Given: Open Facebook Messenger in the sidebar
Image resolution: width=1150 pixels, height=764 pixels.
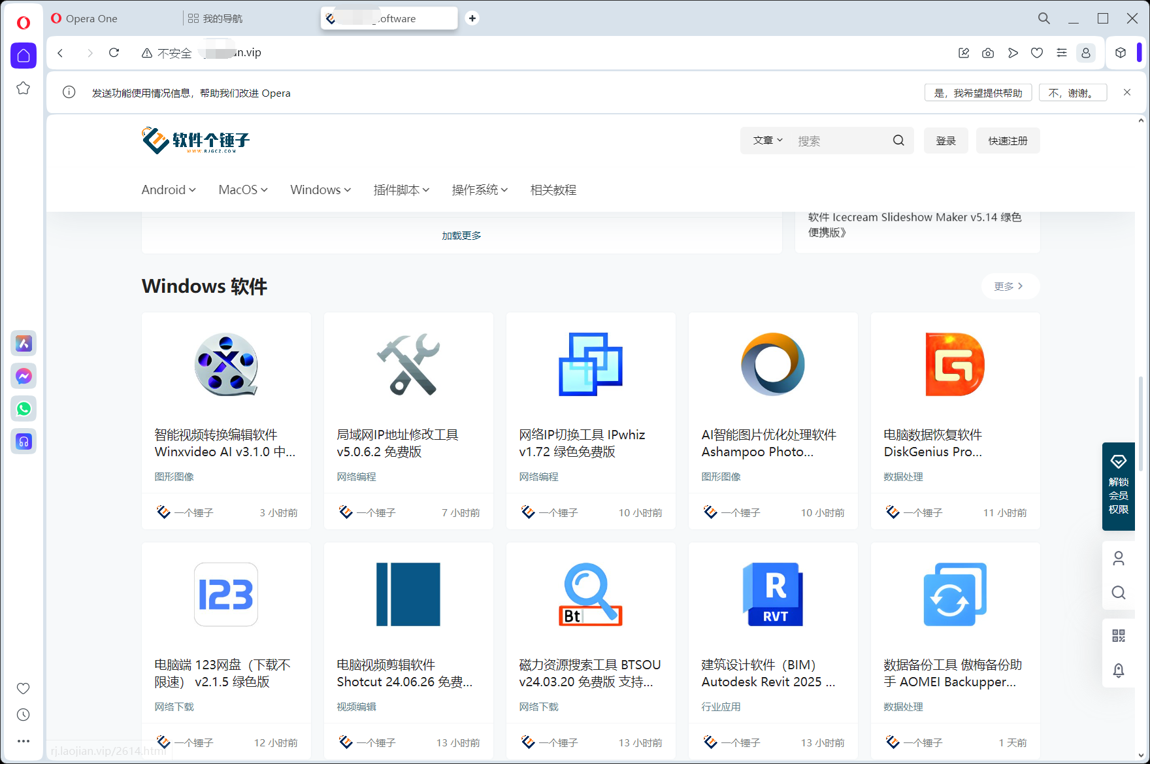Looking at the screenshot, I should 24,376.
